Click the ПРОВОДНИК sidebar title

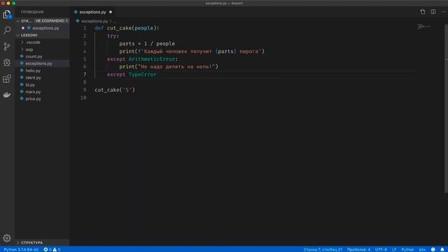pos(32,12)
